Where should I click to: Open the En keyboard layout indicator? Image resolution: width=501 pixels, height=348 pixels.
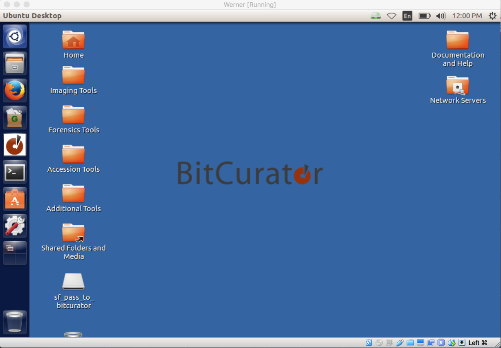(x=407, y=16)
